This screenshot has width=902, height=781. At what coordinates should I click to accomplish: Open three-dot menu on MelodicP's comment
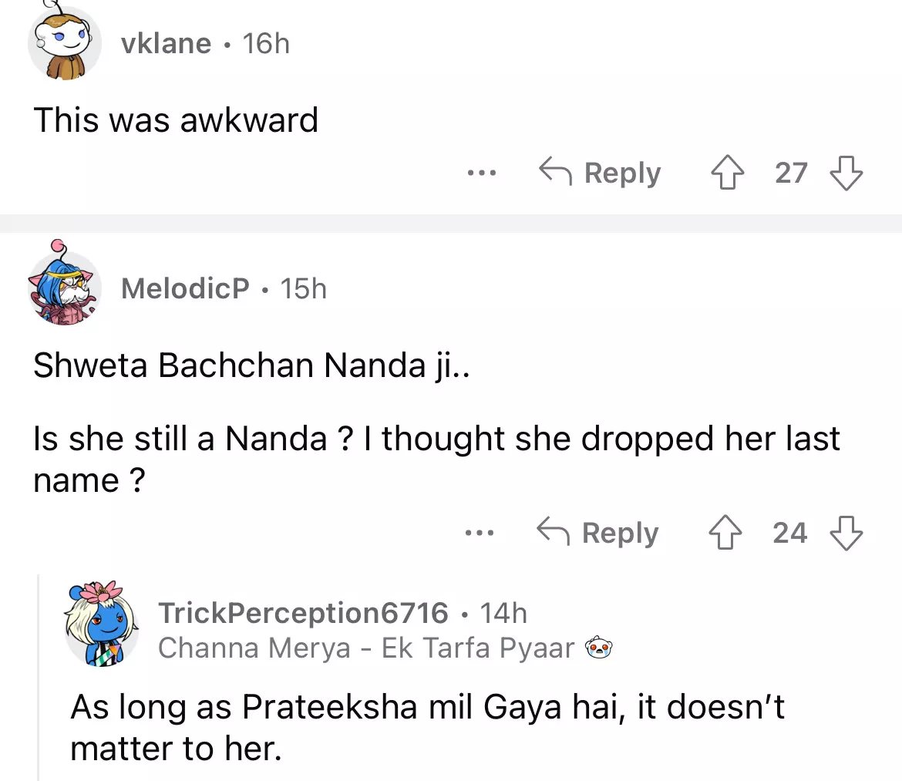[x=480, y=533]
